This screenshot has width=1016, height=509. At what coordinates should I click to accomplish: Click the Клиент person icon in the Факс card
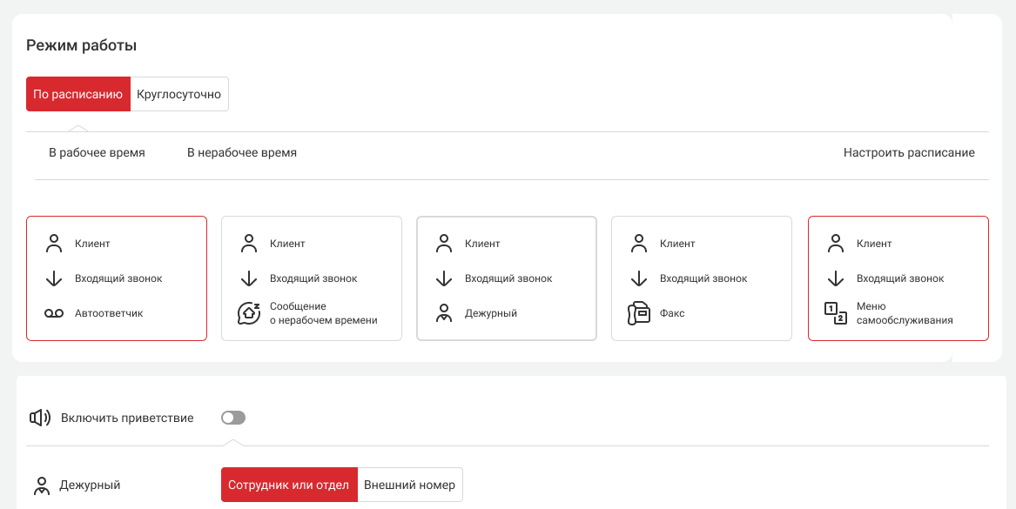click(639, 244)
